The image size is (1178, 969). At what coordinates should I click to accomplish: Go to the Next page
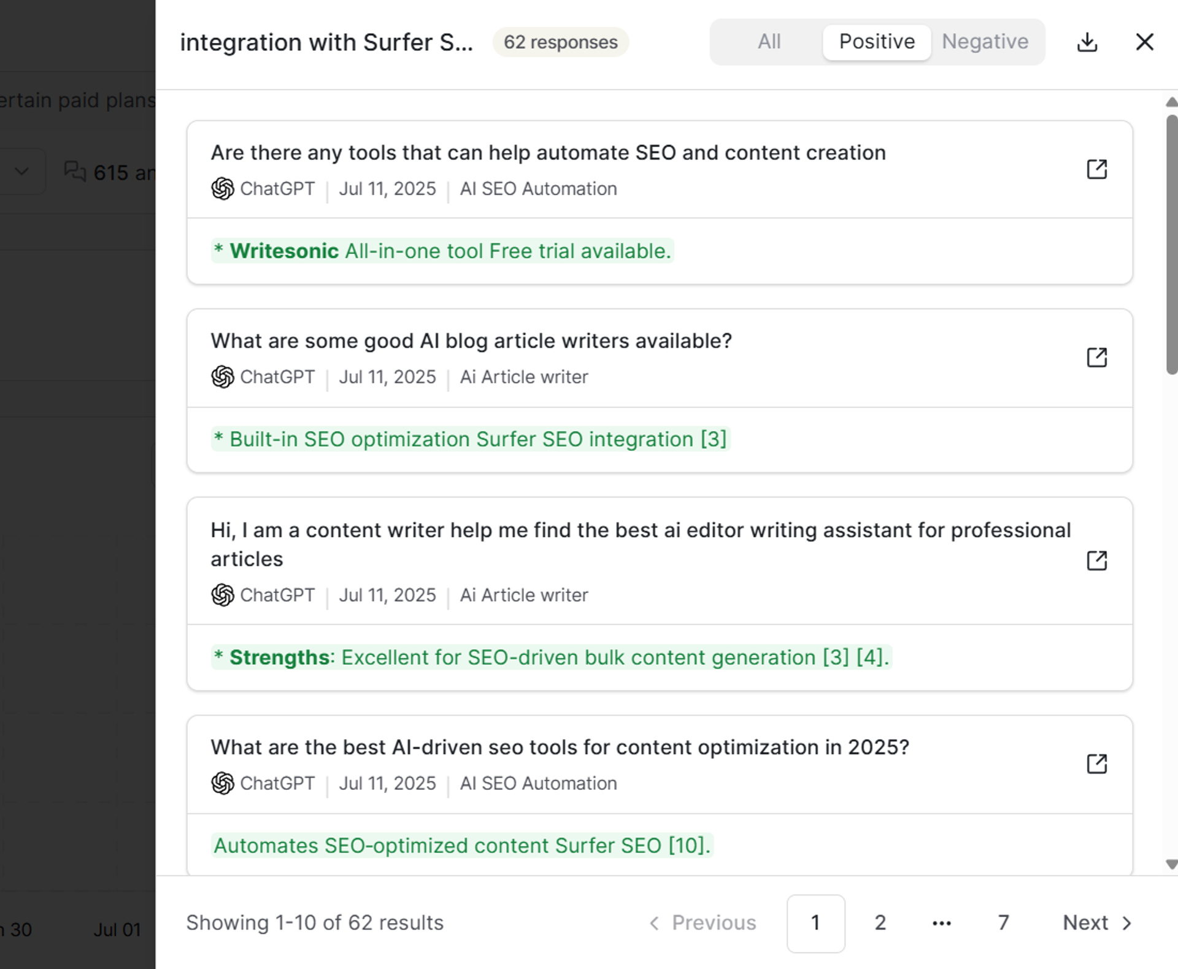pyautogui.click(x=1097, y=922)
